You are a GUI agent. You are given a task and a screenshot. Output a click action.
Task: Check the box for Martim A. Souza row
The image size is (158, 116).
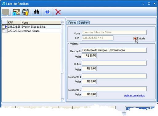3,31
